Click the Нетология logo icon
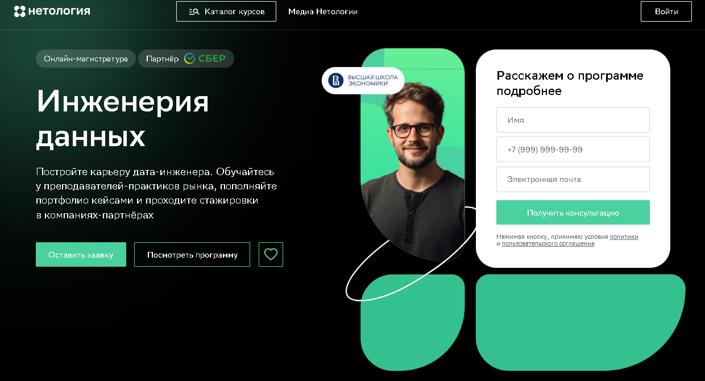 (19, 11)
